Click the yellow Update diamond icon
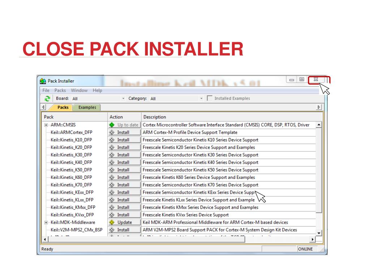The width and height of the screenshot is (370, 277). point(112,222)
